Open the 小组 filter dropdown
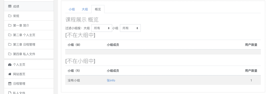The width and height of the screenshot is (268, 94). coord(130,28)
